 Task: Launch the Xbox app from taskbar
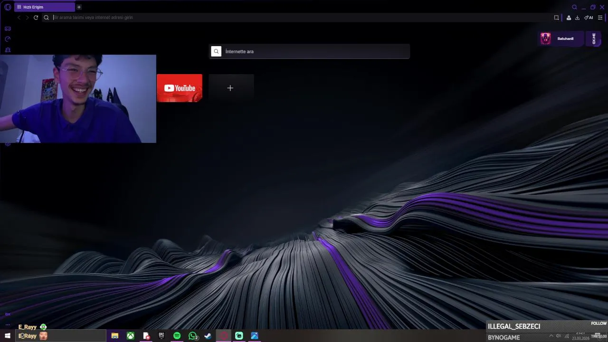point(130,336)
